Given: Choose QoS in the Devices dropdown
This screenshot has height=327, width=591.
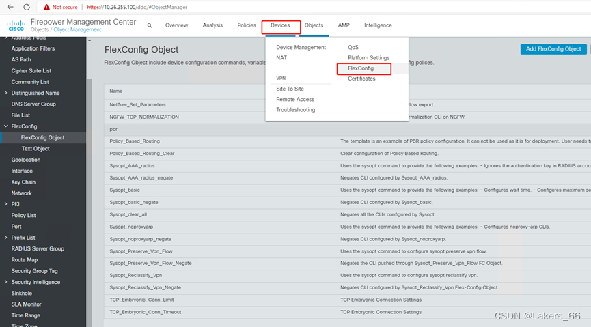Looking at the screenshot, I should (x=353, y=48).
